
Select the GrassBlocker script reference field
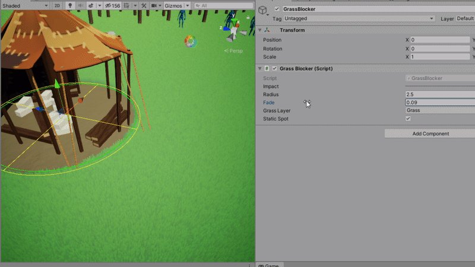440,78
